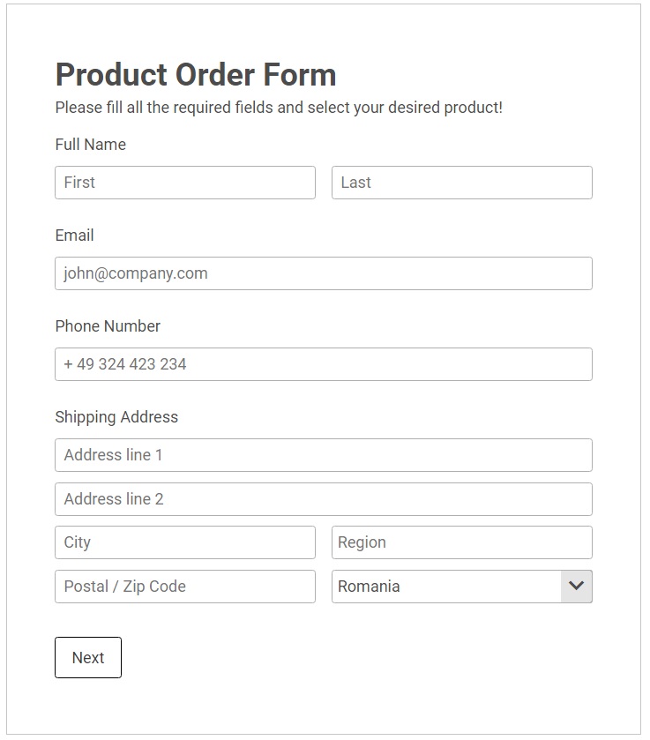Viewport: 650px width, 740px height.
Task: Click the Address line 1 field
Action: (323, 455)
